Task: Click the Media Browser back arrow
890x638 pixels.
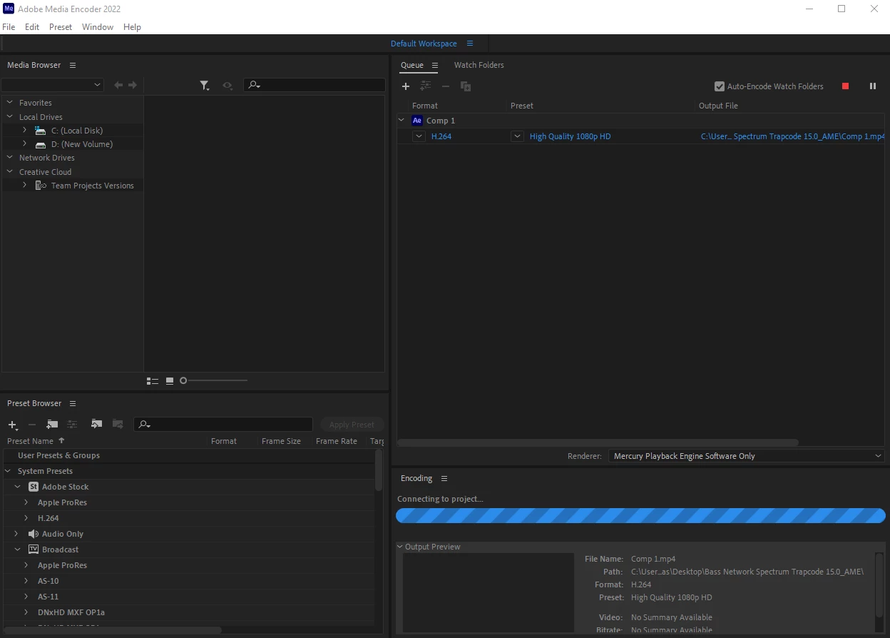Action: pyautogui.click(x=118, y=85)
